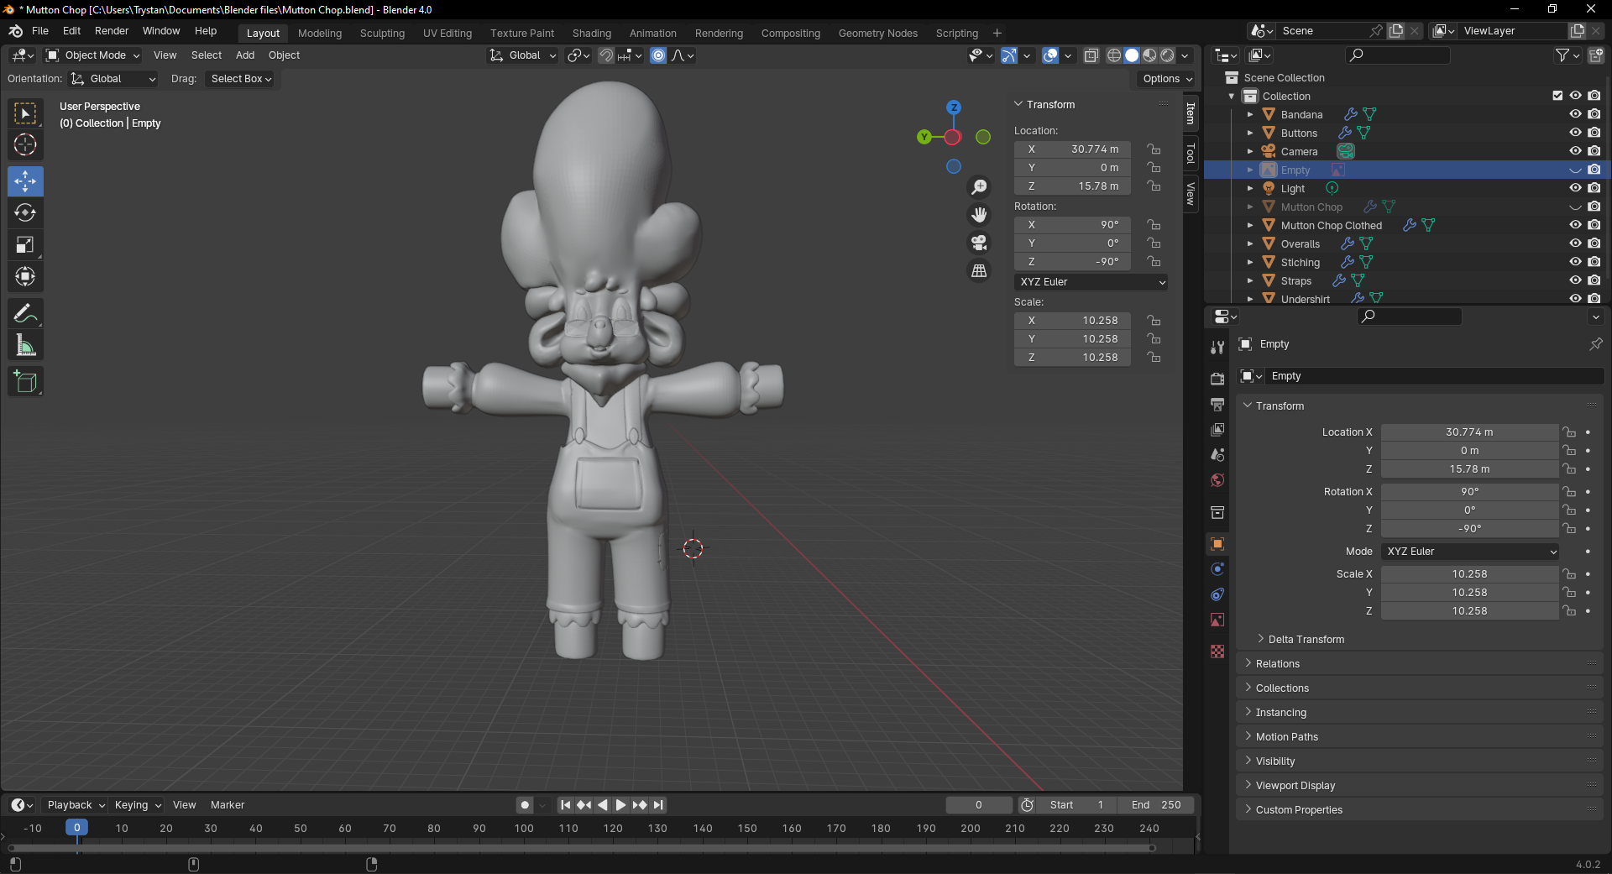Expand the Delta Transform panel
This screenshot has height=874, width=1612.
point(1306,640)
